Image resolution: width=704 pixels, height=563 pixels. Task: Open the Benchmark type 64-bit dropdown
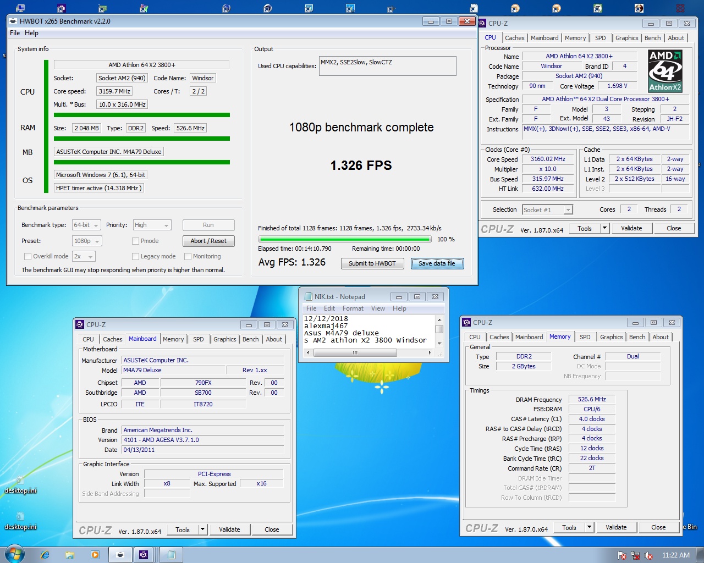click(x=86, y=225)
